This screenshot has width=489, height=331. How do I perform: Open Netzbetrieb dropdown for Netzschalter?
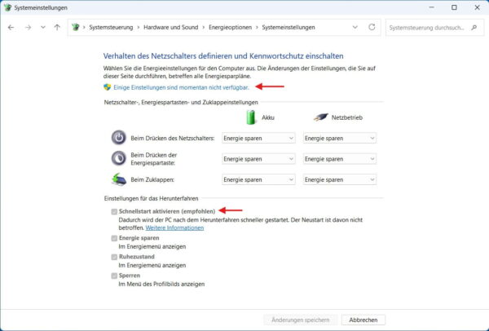[x=340, y=139]
